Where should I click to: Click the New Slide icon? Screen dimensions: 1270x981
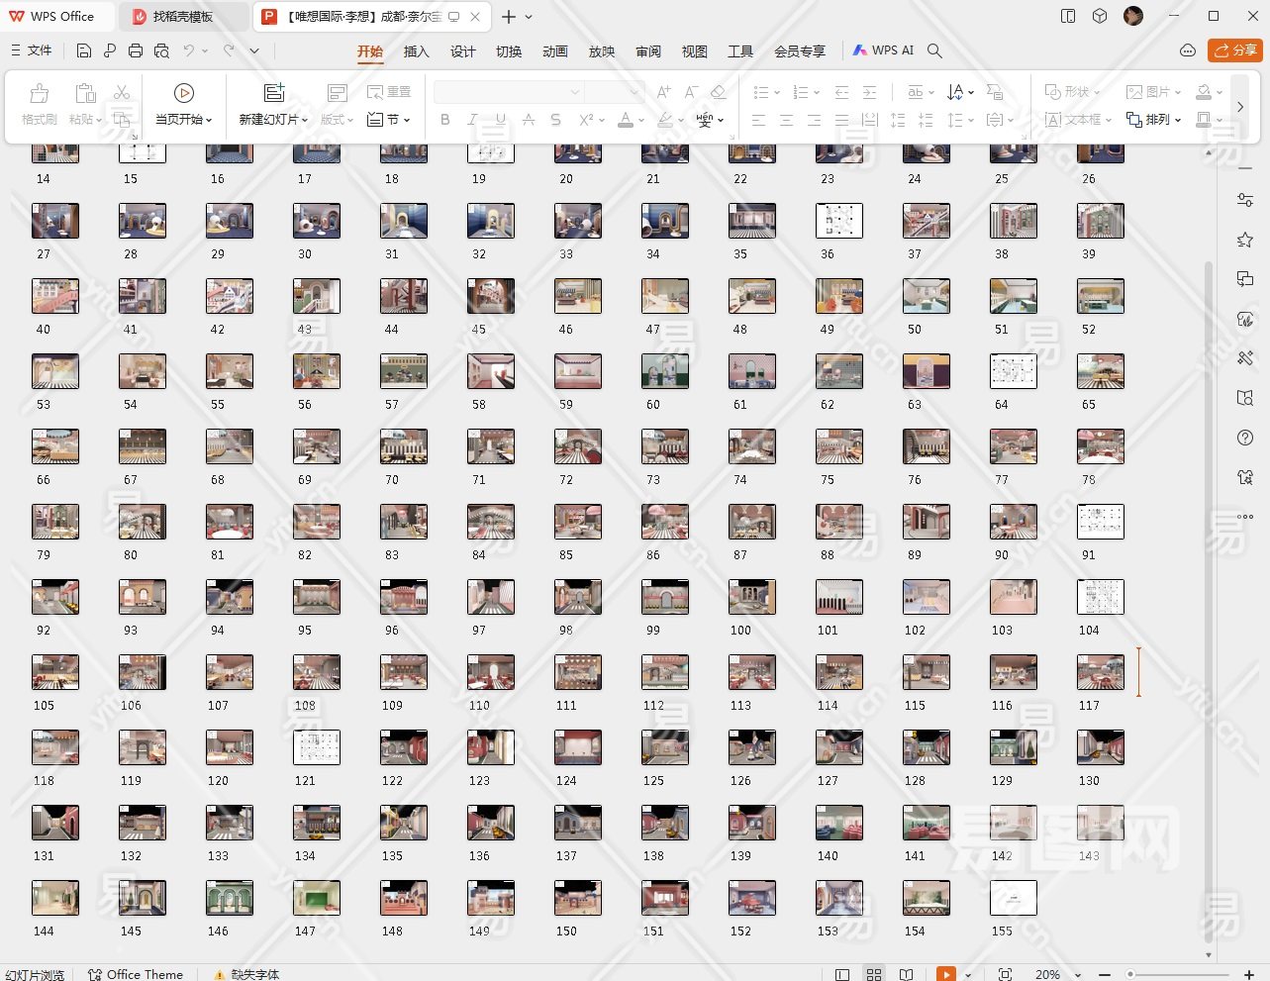click(274, 93)
